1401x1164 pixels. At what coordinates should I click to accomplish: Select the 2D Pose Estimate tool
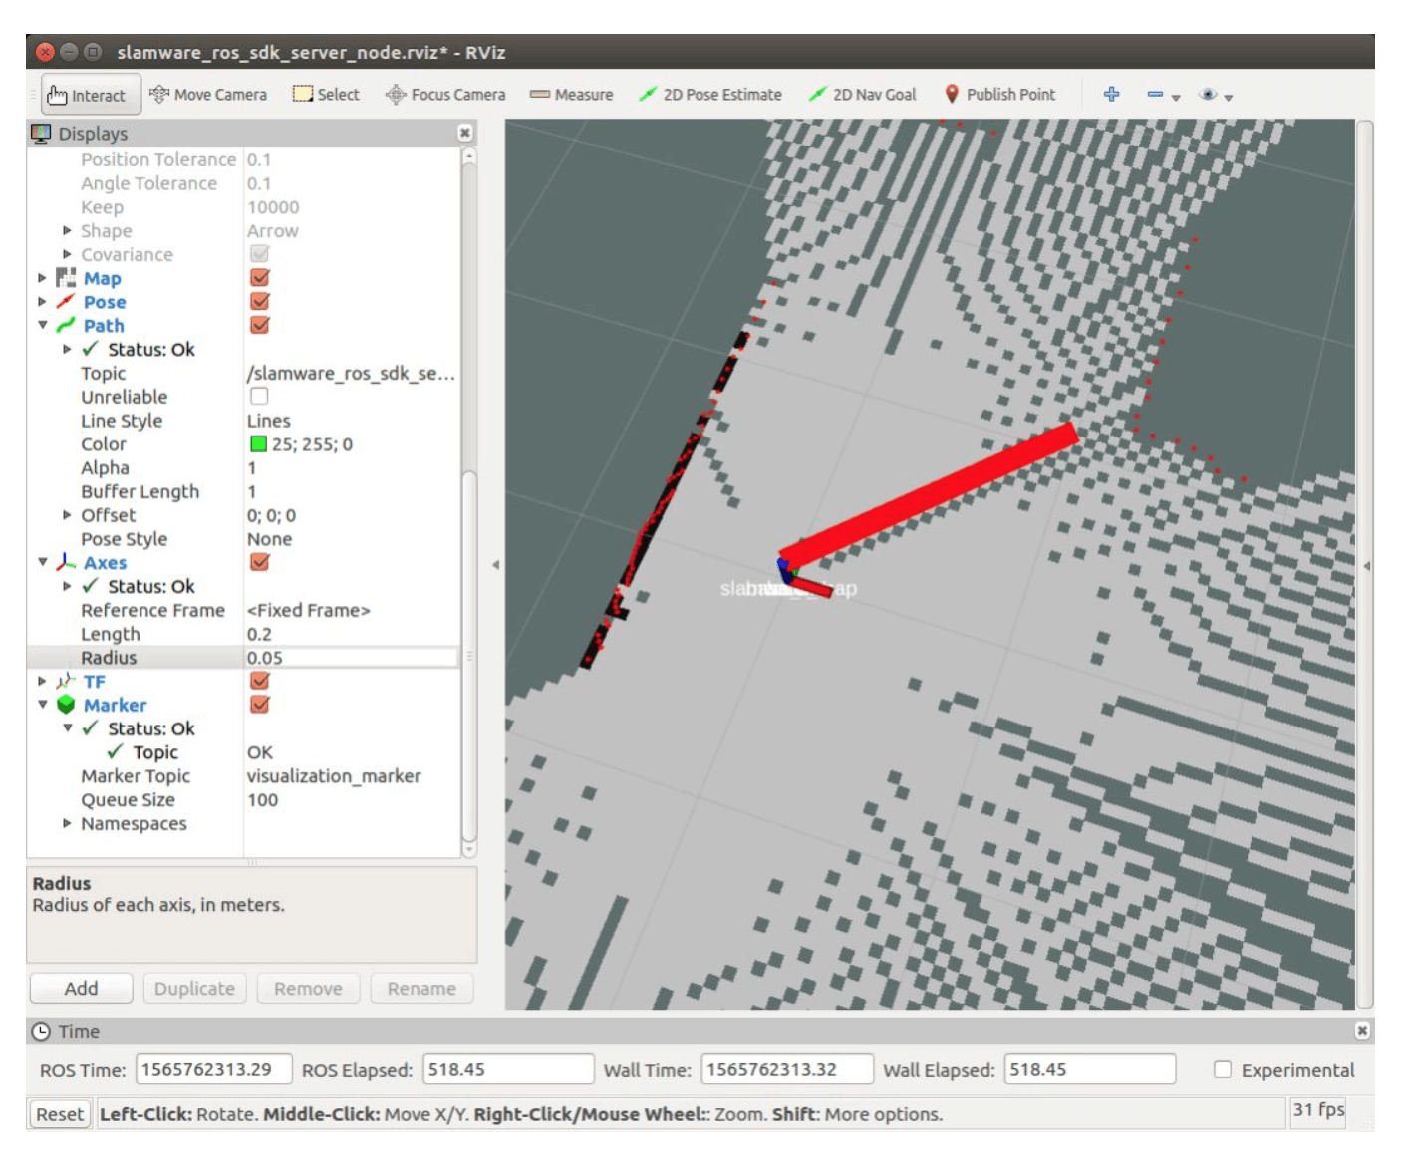(x=713, y=95)
